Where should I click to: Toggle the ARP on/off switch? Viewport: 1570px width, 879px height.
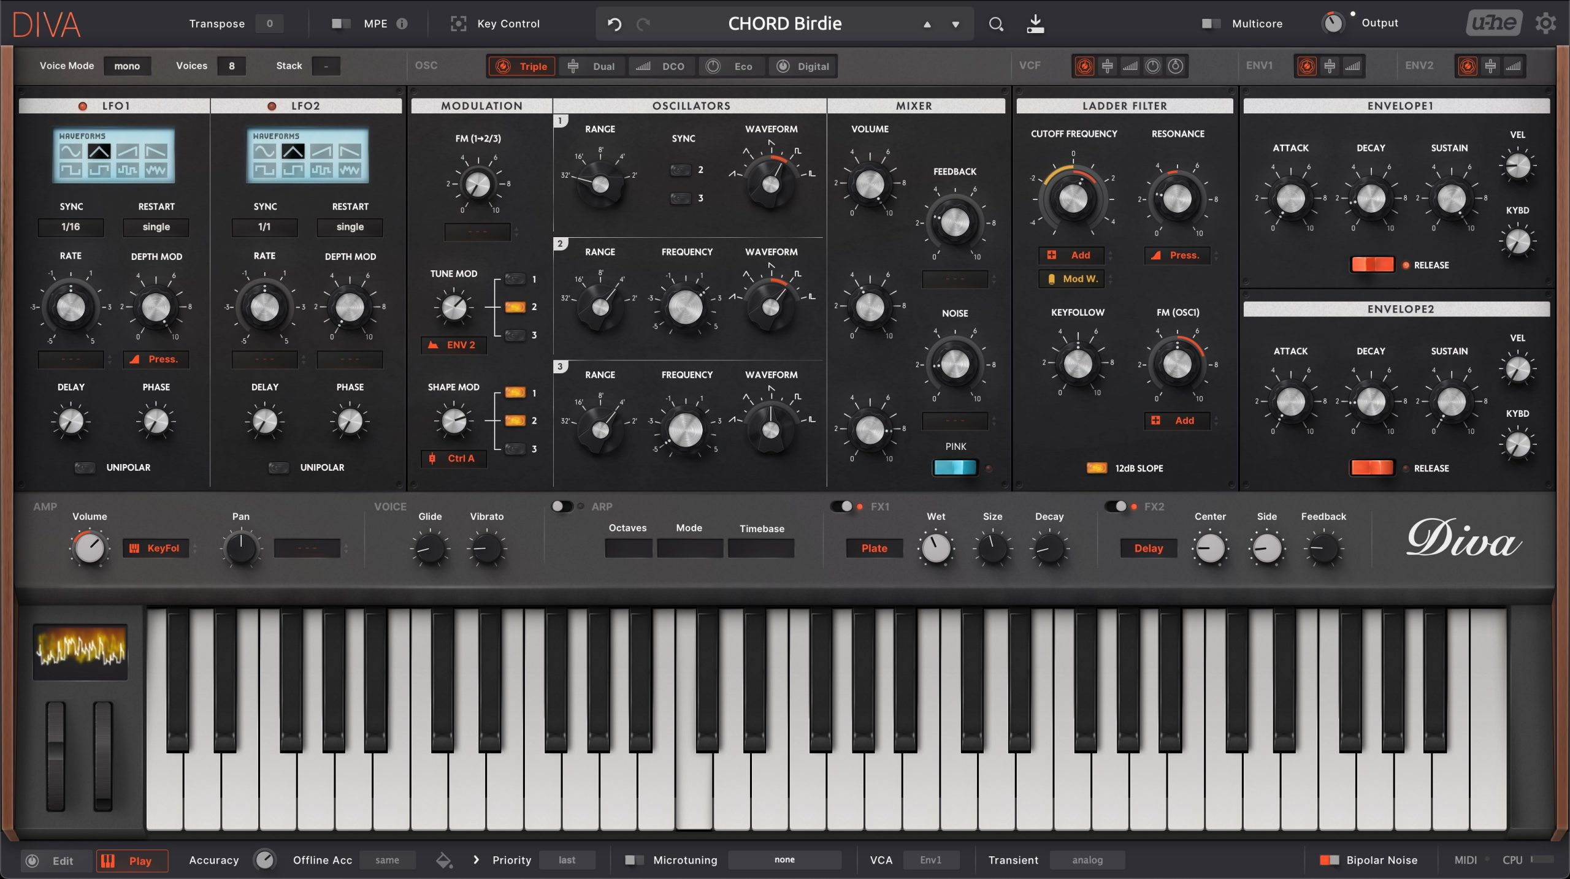(x=562, y=506)
